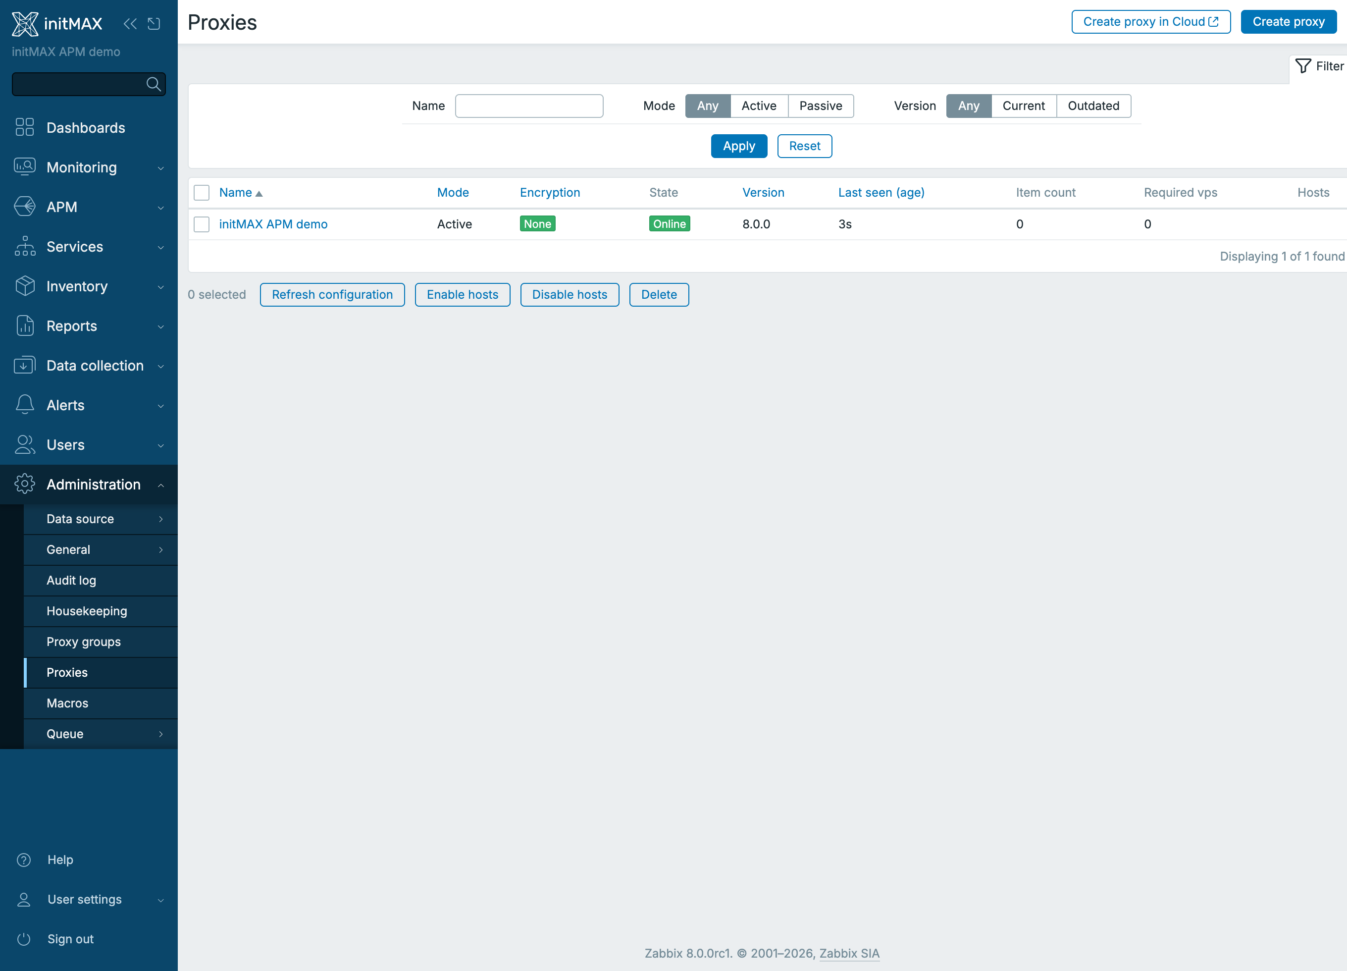The image size is (1347, 971).
Task: Apply the proxy filter
Action: (x=739, y=146)
